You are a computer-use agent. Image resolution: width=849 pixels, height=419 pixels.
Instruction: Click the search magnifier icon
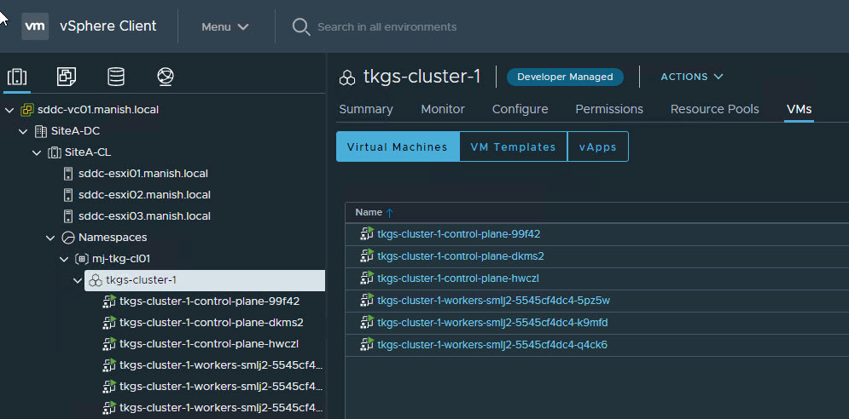(x=301, y=26)
